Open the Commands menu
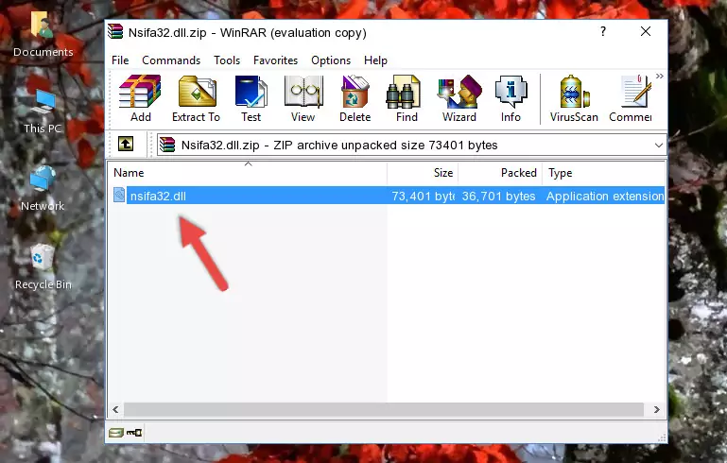This screenshot has width=727, height=463. tap(171, 60)
